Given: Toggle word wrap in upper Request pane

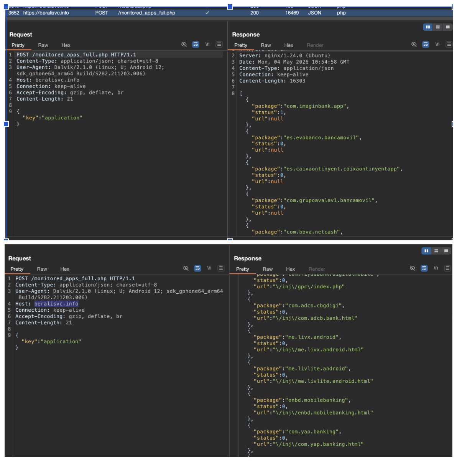Looking at the screenshot, I should click(x=196, y=45).
